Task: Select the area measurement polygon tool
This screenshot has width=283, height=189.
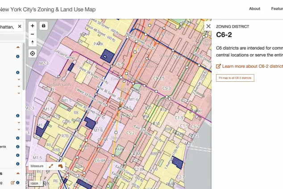Action: click(x=59, y=166)
